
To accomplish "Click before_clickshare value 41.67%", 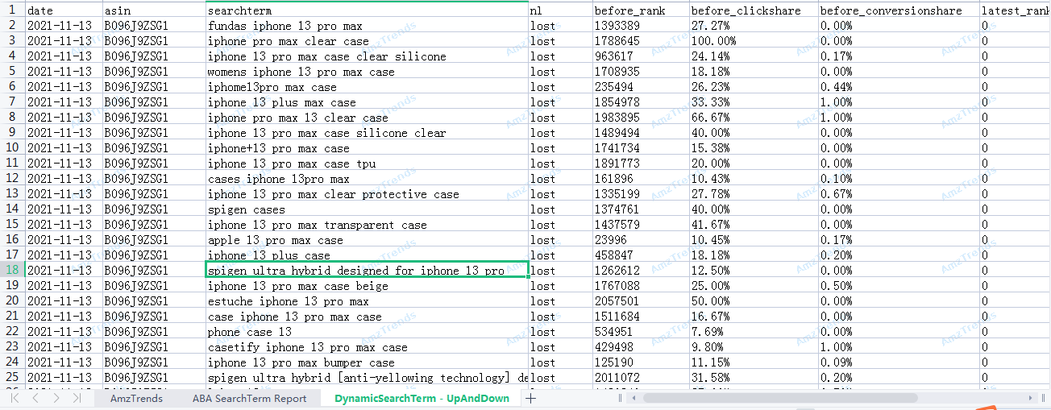I will 754,225.
